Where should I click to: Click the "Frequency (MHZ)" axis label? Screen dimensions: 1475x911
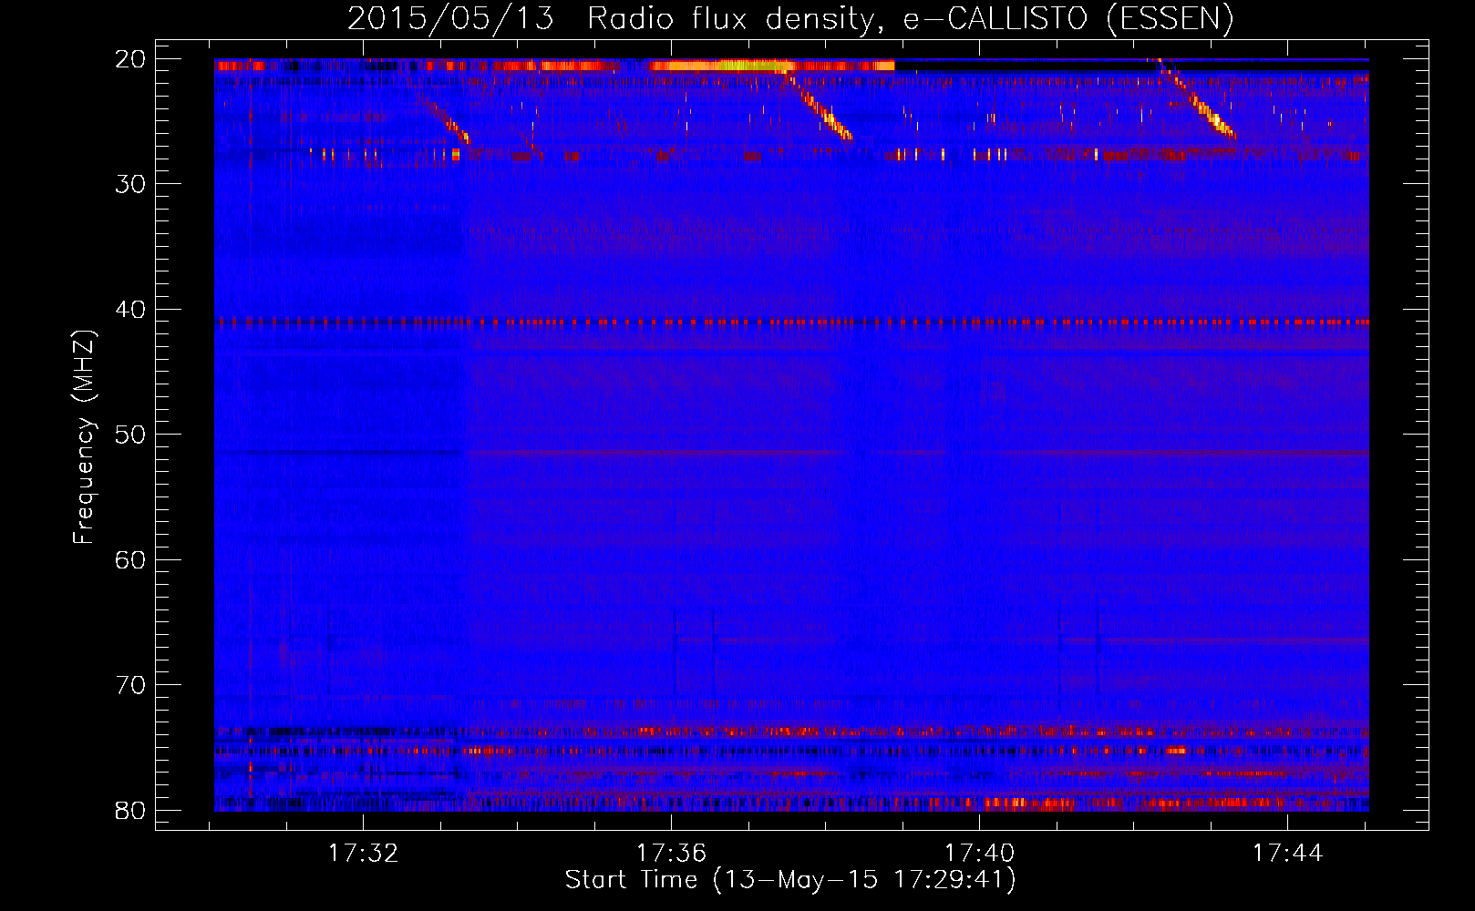coord(84,437)
